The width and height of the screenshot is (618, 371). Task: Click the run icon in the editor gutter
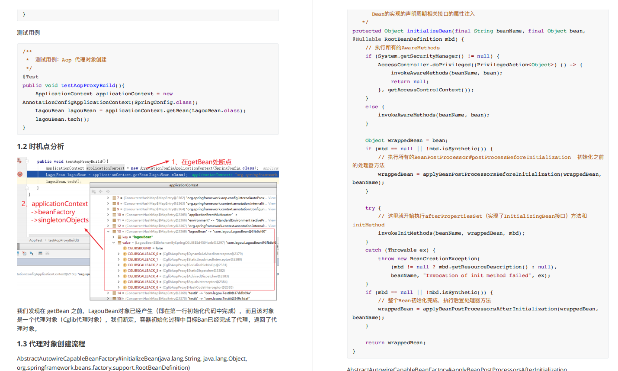(18, 161)
